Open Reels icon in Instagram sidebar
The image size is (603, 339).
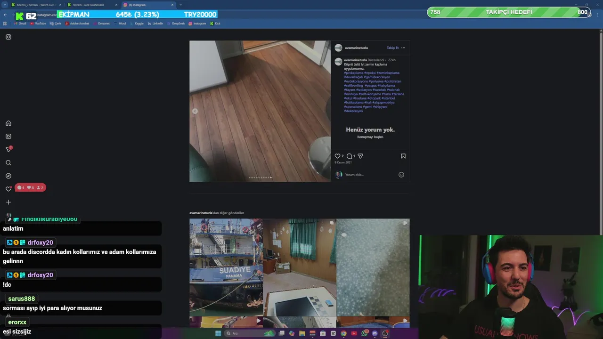pos(8,137)
